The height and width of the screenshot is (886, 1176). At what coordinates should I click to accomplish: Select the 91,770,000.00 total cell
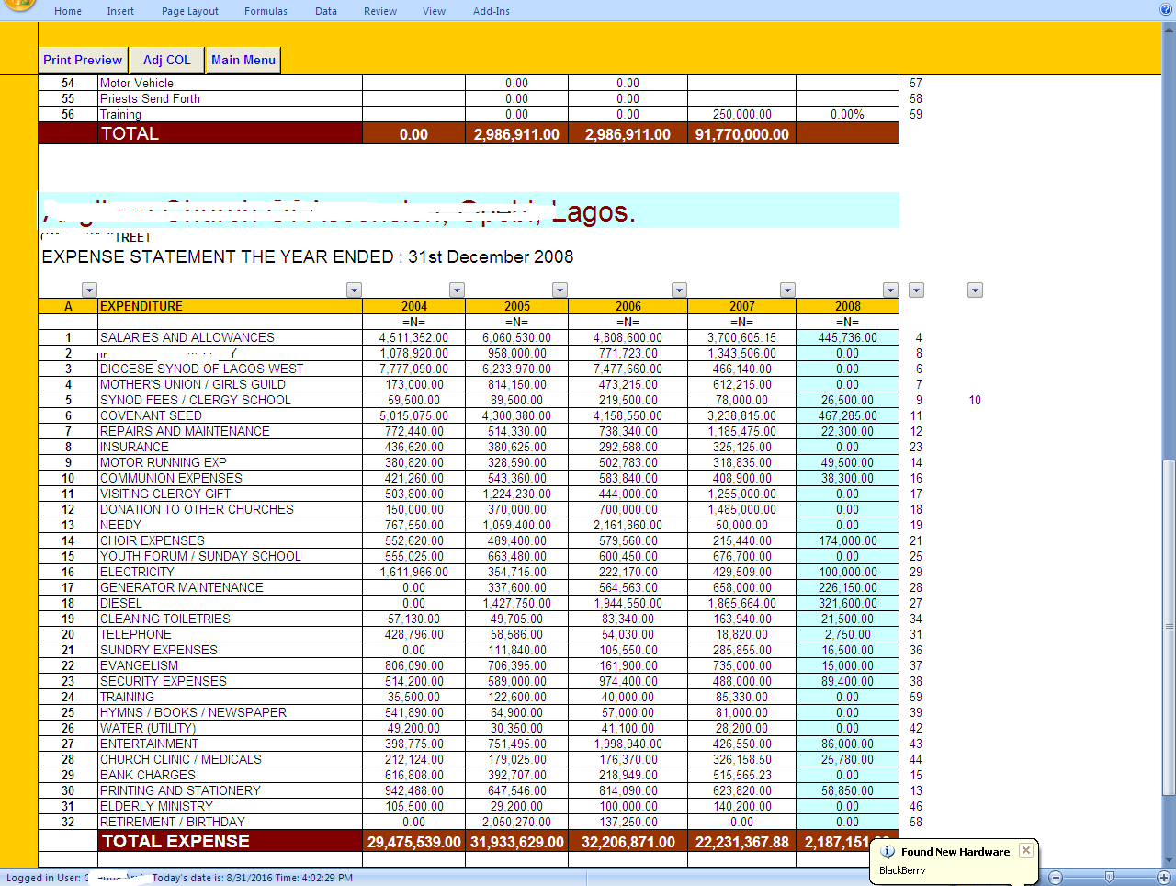point(742,133)
